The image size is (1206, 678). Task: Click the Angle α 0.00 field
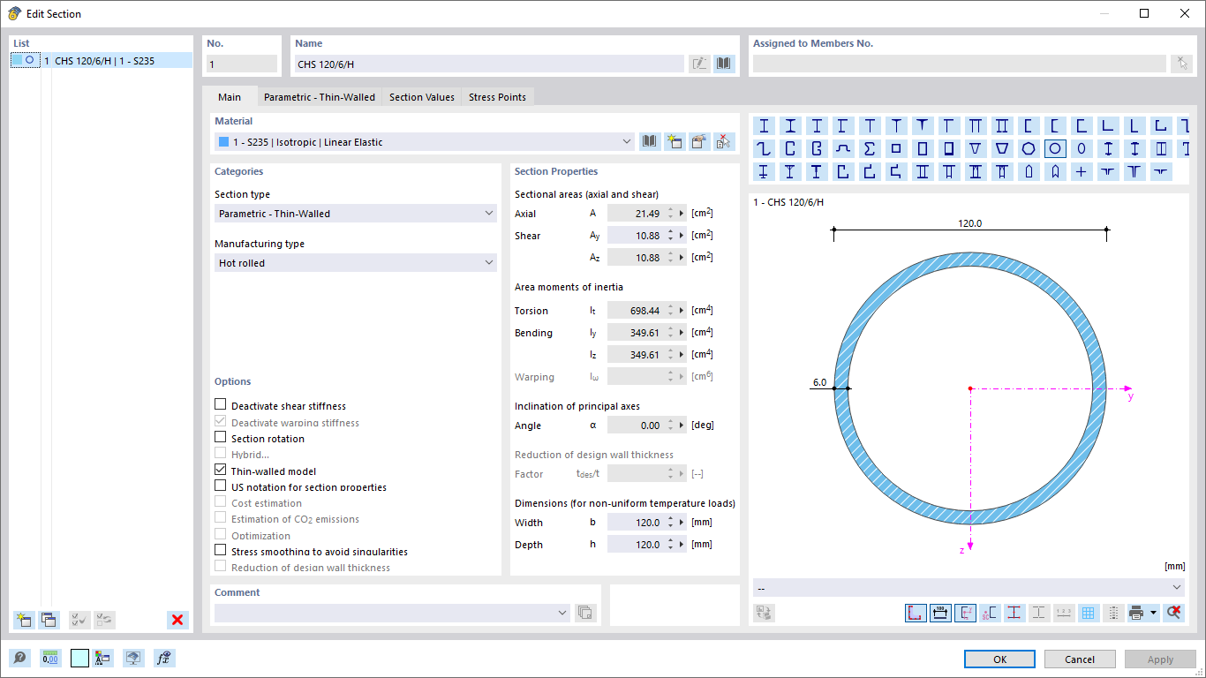(x=635, y=425)
